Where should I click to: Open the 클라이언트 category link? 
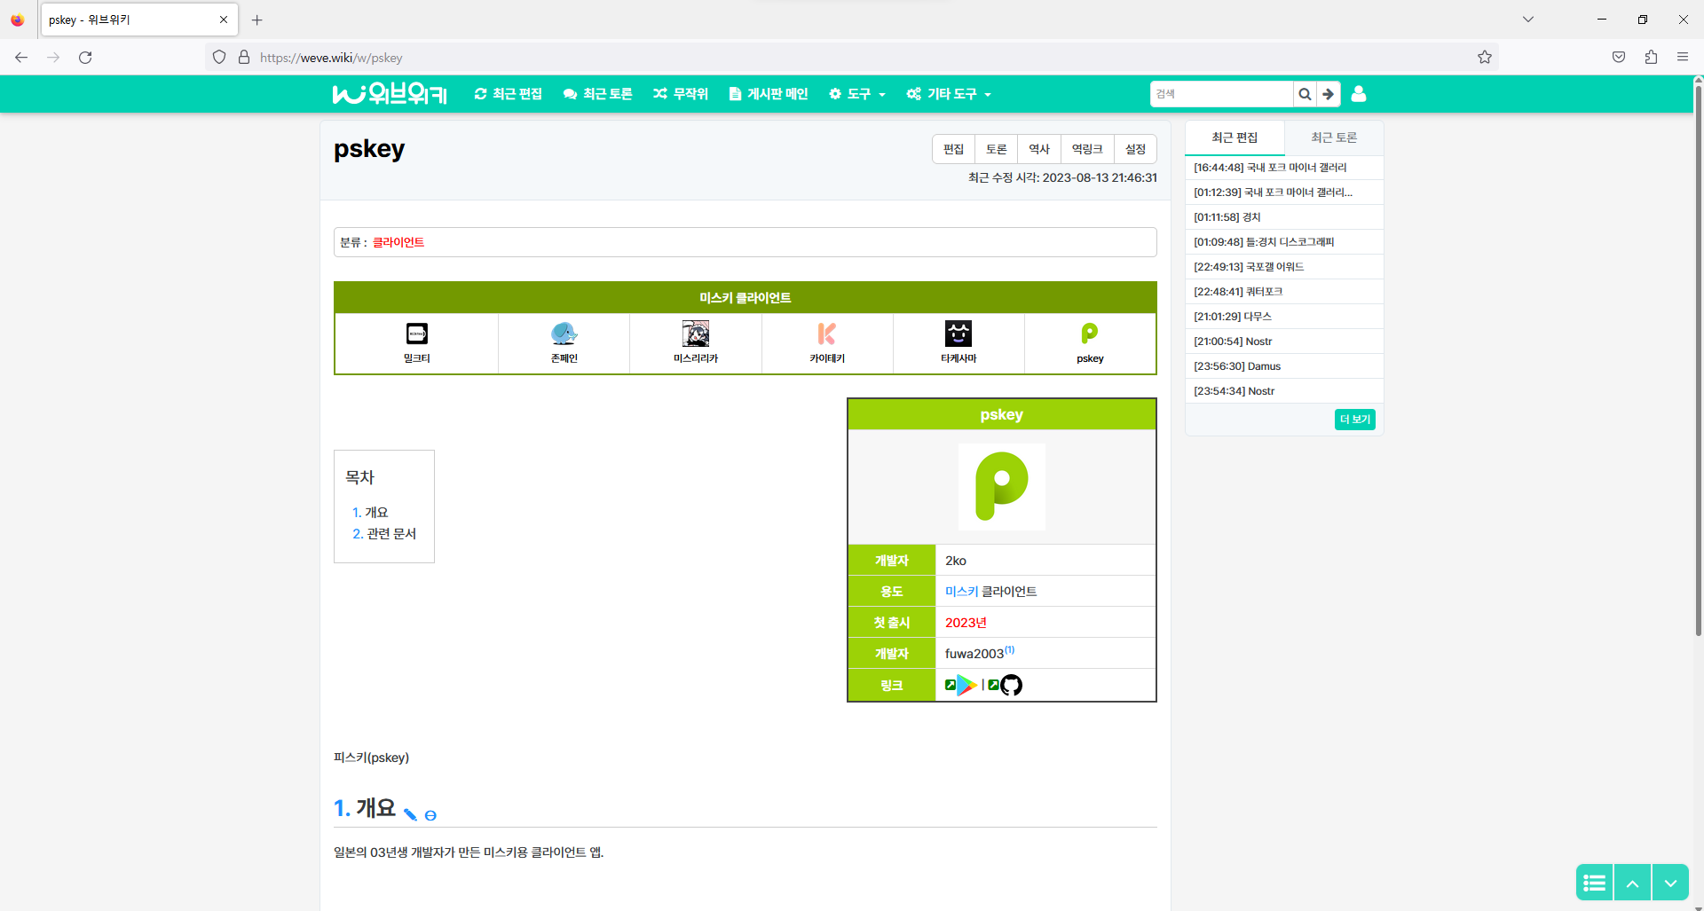click(x=398, y=242)
